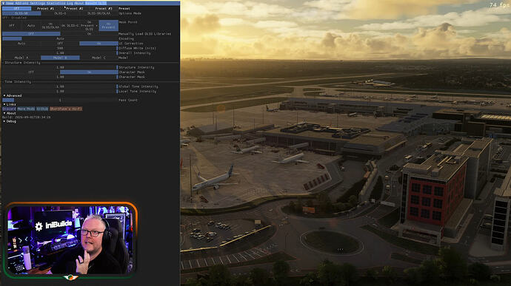Go to the Statistics tab

tap(56, 3)
